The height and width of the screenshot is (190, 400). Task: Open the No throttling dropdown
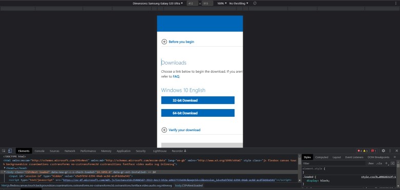coord(238,3)
